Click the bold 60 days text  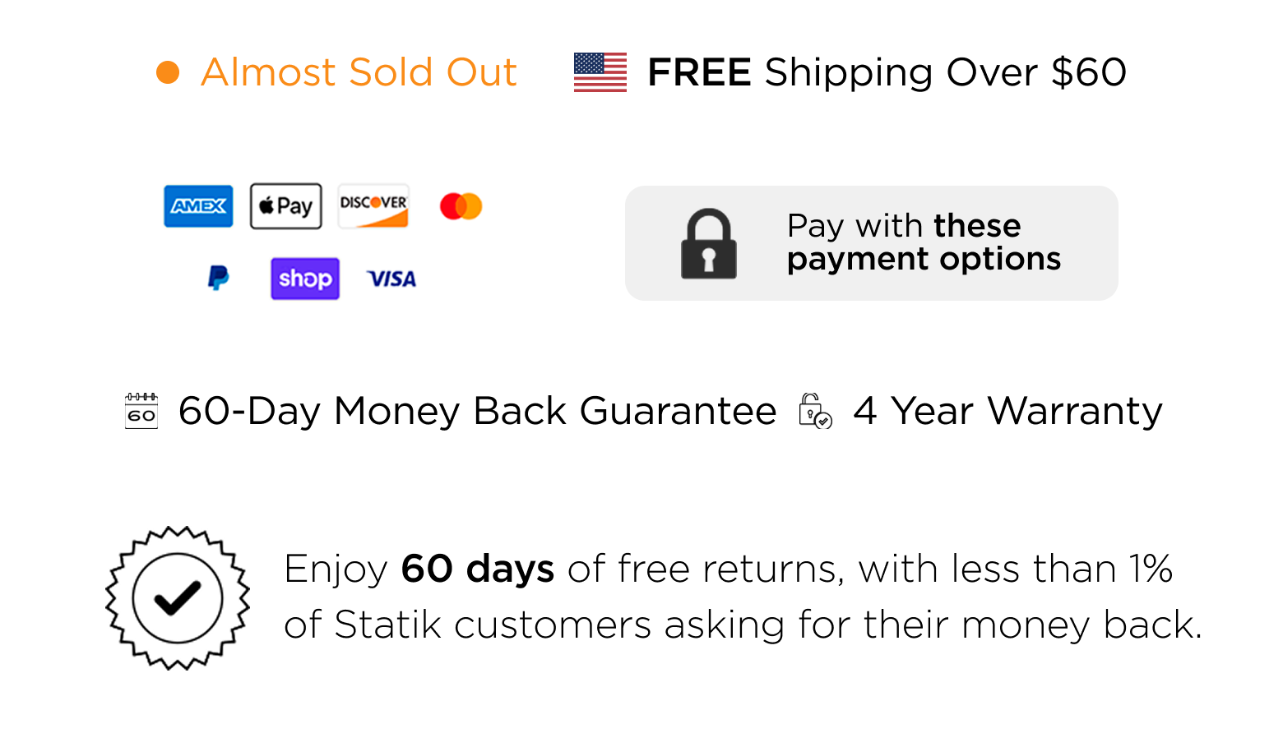point(478,569)
